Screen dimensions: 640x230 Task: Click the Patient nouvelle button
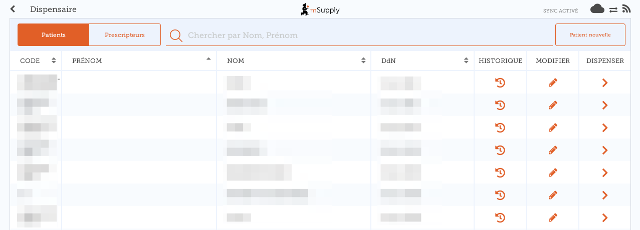click(590, 35)
